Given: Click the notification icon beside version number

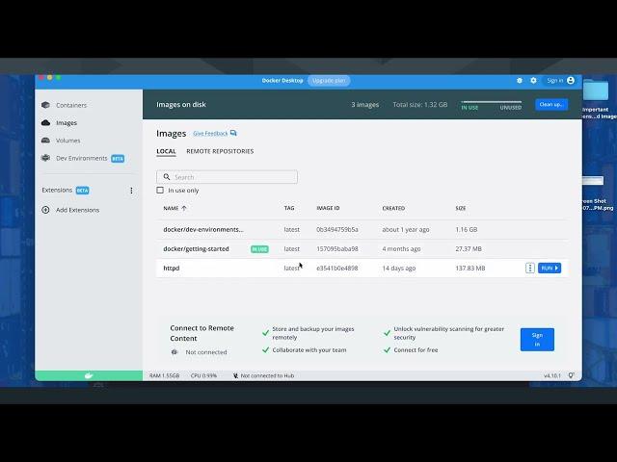Looking at the screenshot, I should pos(571,375).
